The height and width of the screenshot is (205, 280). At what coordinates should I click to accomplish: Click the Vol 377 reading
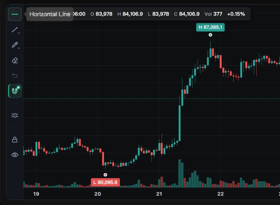[213, 14]
